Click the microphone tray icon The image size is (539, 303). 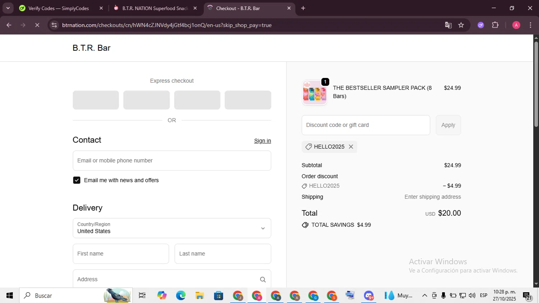click(x=443, y=295)
